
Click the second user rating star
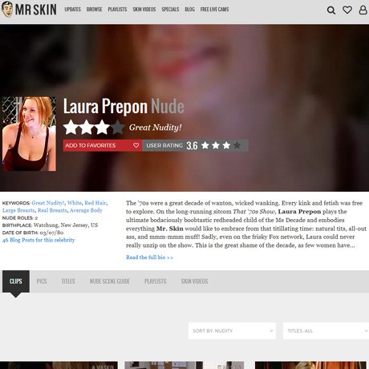(x=216, y=145)
